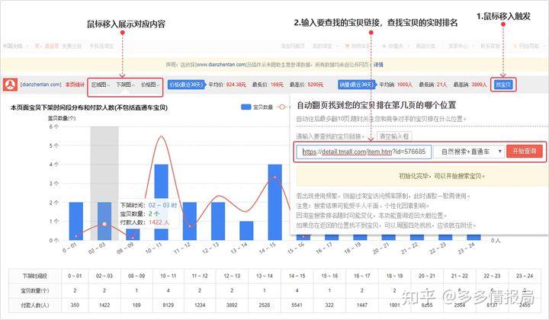Click the highest price value 5200元
549x320 pixels.
click(316, 85)
